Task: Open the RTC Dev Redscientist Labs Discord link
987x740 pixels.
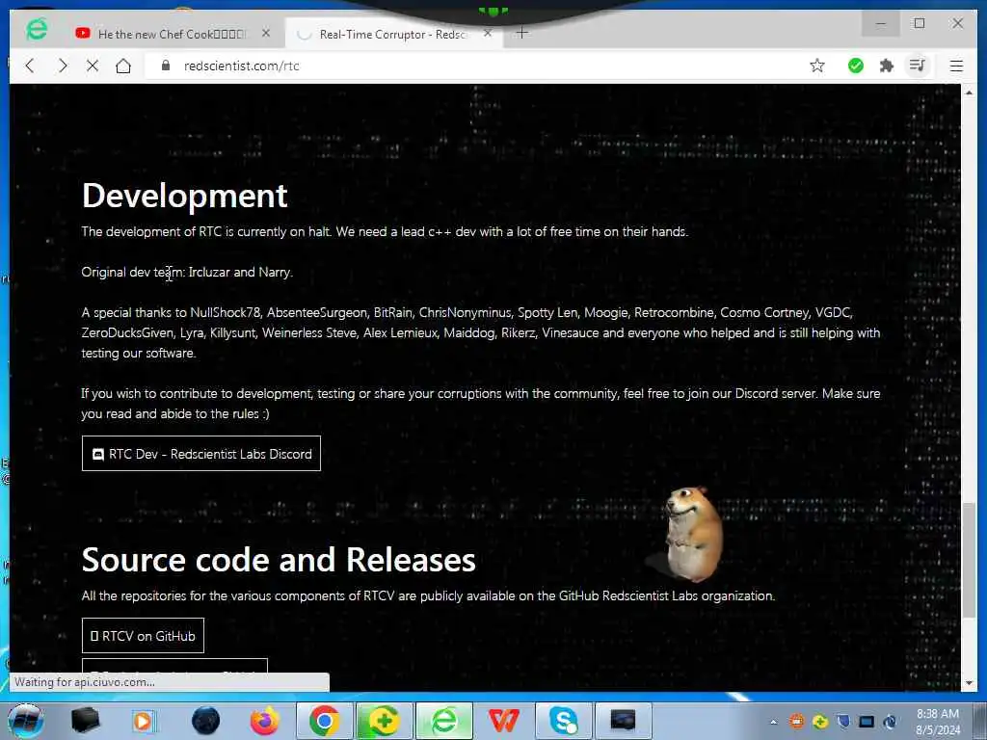Action: coord(201,454)
